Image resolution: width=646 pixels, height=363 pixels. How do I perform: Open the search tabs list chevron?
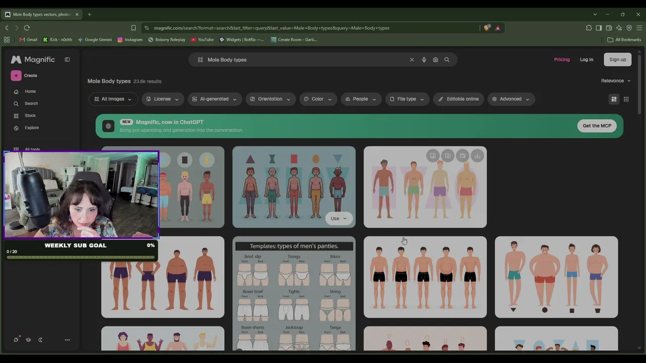click(x=595, y=14)
